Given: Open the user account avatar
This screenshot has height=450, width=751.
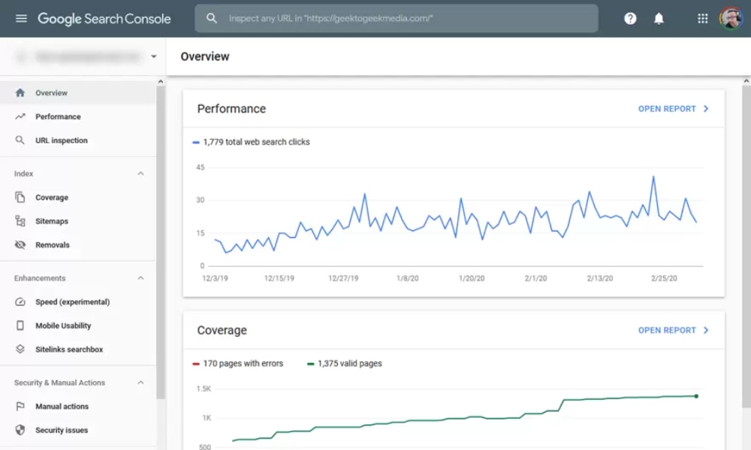Looking at the screenshot, I should click(731, 19).
